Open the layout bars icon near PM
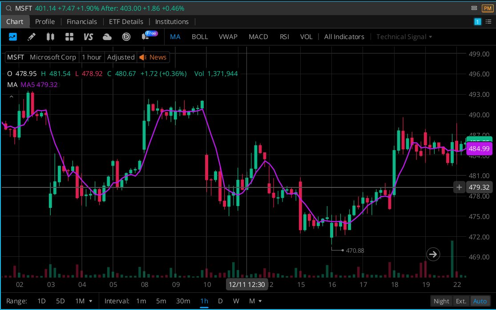The image size is (496, 310). (x=474, y=8)
